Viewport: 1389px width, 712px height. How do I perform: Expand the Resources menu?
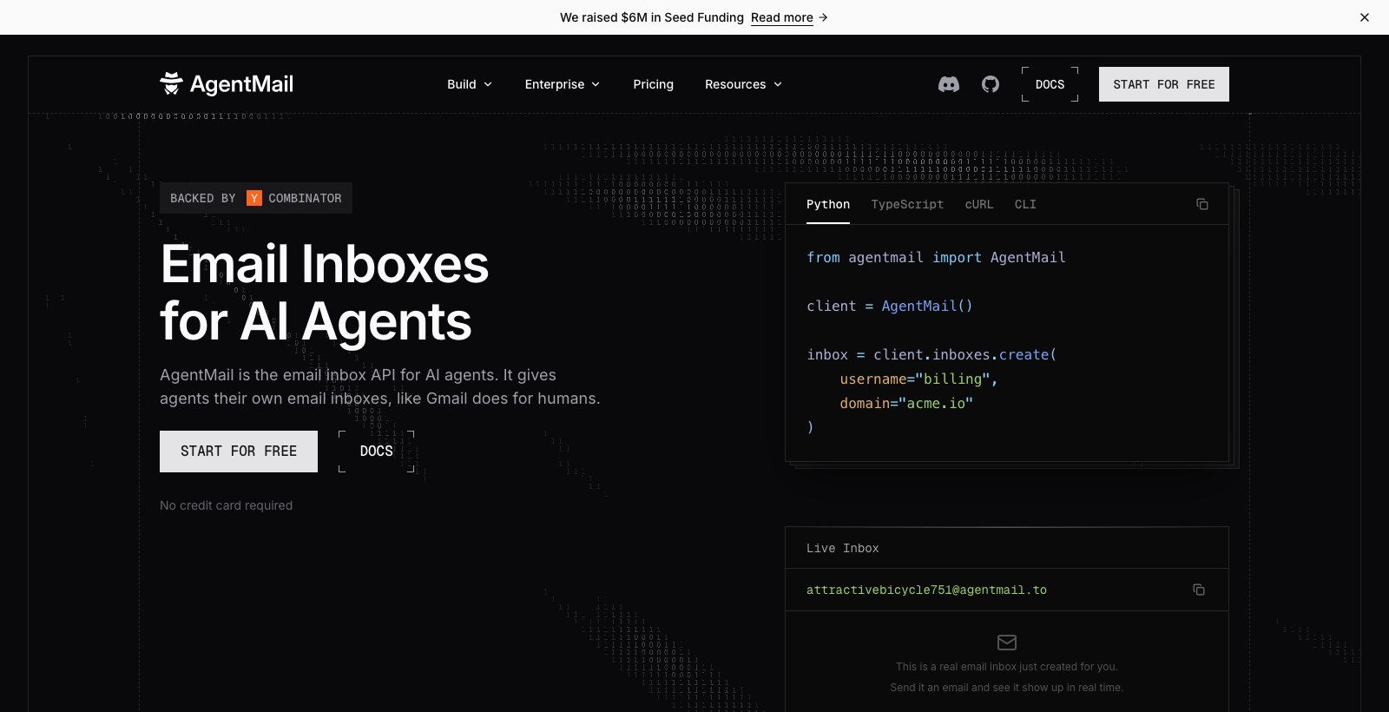coord(744,84)
